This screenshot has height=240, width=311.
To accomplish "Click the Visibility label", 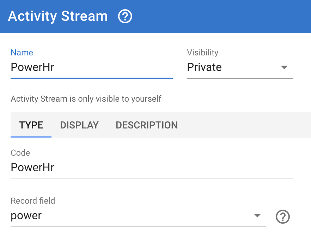I will click(202, 53).
